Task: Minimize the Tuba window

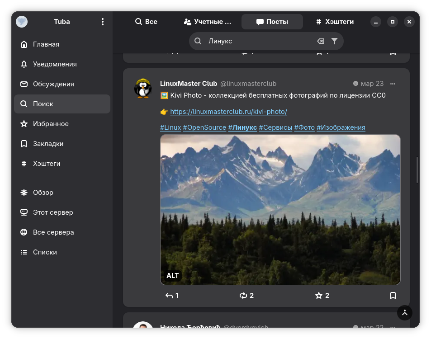Action: click(x=376, y=22)
